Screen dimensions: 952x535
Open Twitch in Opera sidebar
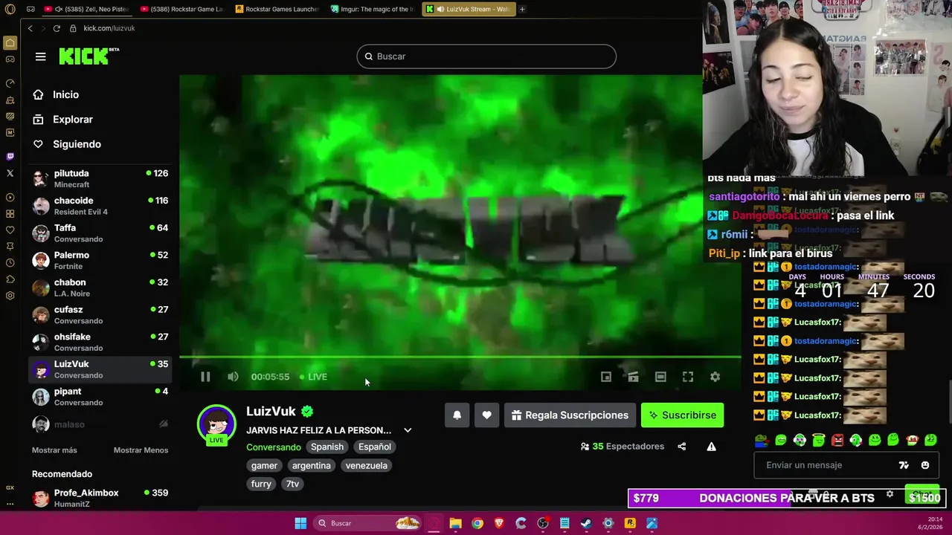[x=10, y=156]
